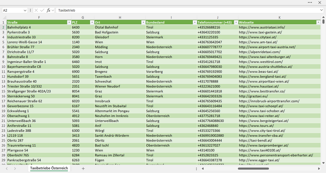Open the PLZ column filter dropdown
The image size is (326, 173).
(92, 22)
